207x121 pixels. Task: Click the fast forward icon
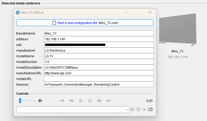(99, 101)
